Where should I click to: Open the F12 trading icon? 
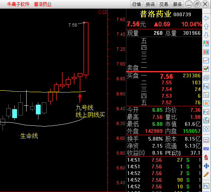pos(206,112)
